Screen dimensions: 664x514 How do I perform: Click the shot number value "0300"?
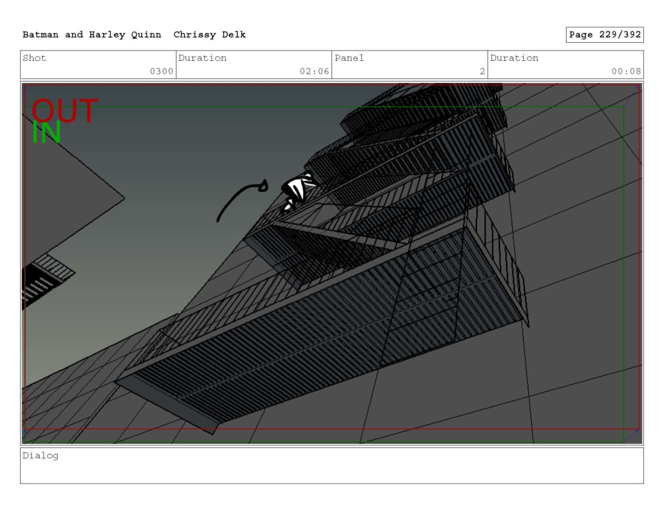[x=161, y=71]
